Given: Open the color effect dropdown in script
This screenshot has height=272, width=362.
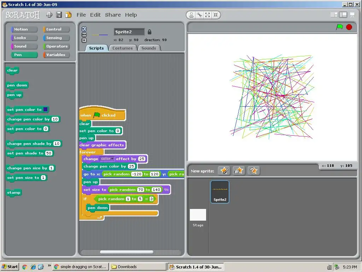Looking at the screenshot, I should (x=107, y=159).
